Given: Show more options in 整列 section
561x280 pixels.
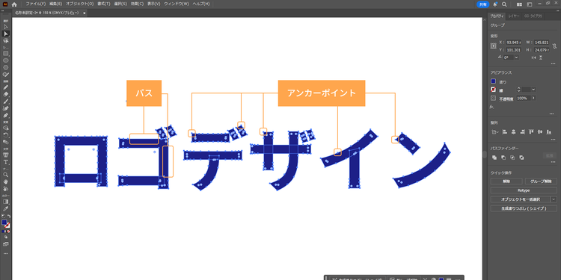Looking at the screenshot, I should (x=553, y=140).
